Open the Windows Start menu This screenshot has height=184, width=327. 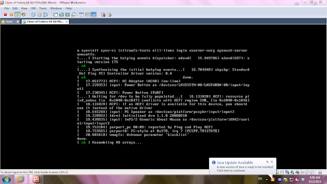pos(7,179)
